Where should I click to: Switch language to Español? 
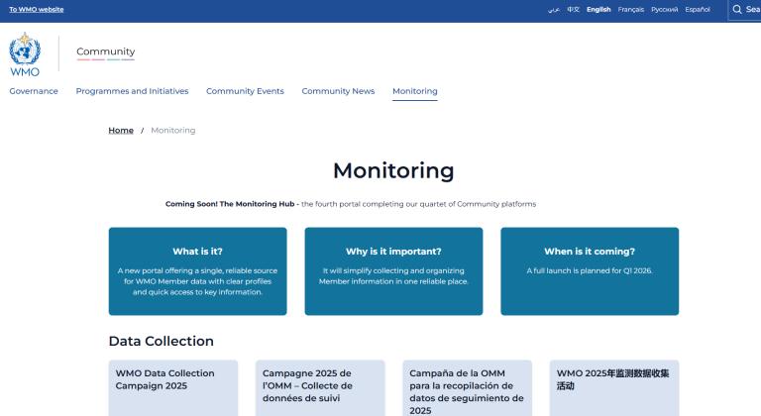[x=698, y=9]
